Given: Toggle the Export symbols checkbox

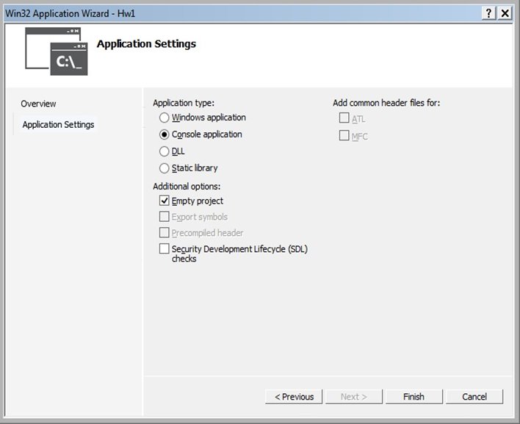Looking at the screenshot, I should (165, 217).
